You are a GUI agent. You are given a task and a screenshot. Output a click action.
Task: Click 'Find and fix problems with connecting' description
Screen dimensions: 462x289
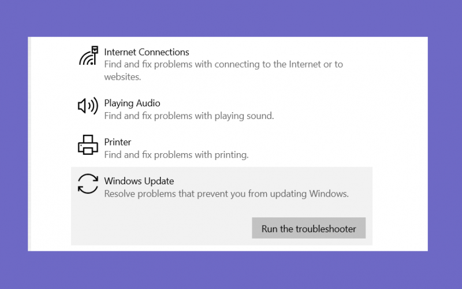[x=223, y=64]
